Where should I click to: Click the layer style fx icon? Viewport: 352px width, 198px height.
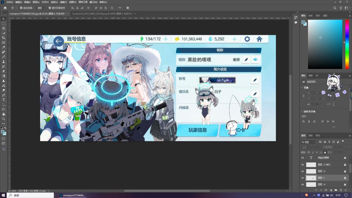[x=321, y=190]
